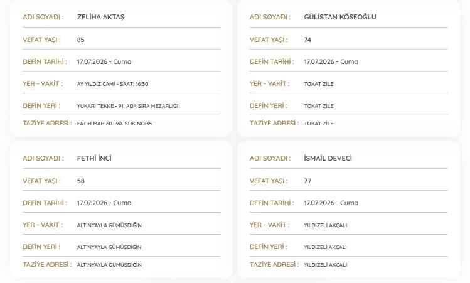Click YILDIZELİ AKÇALI in the TAZİYE ADRESİ row
Viewport: 470px width, 283px height.
[325, 265]
